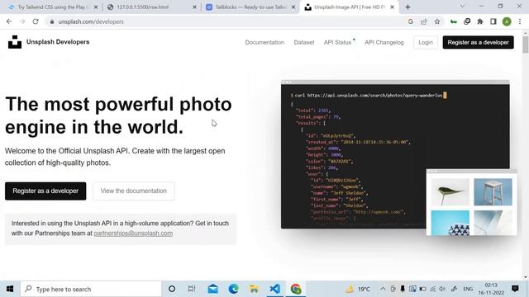Click the Login button
Screen dimensions: 529x297
pos(426,42)
